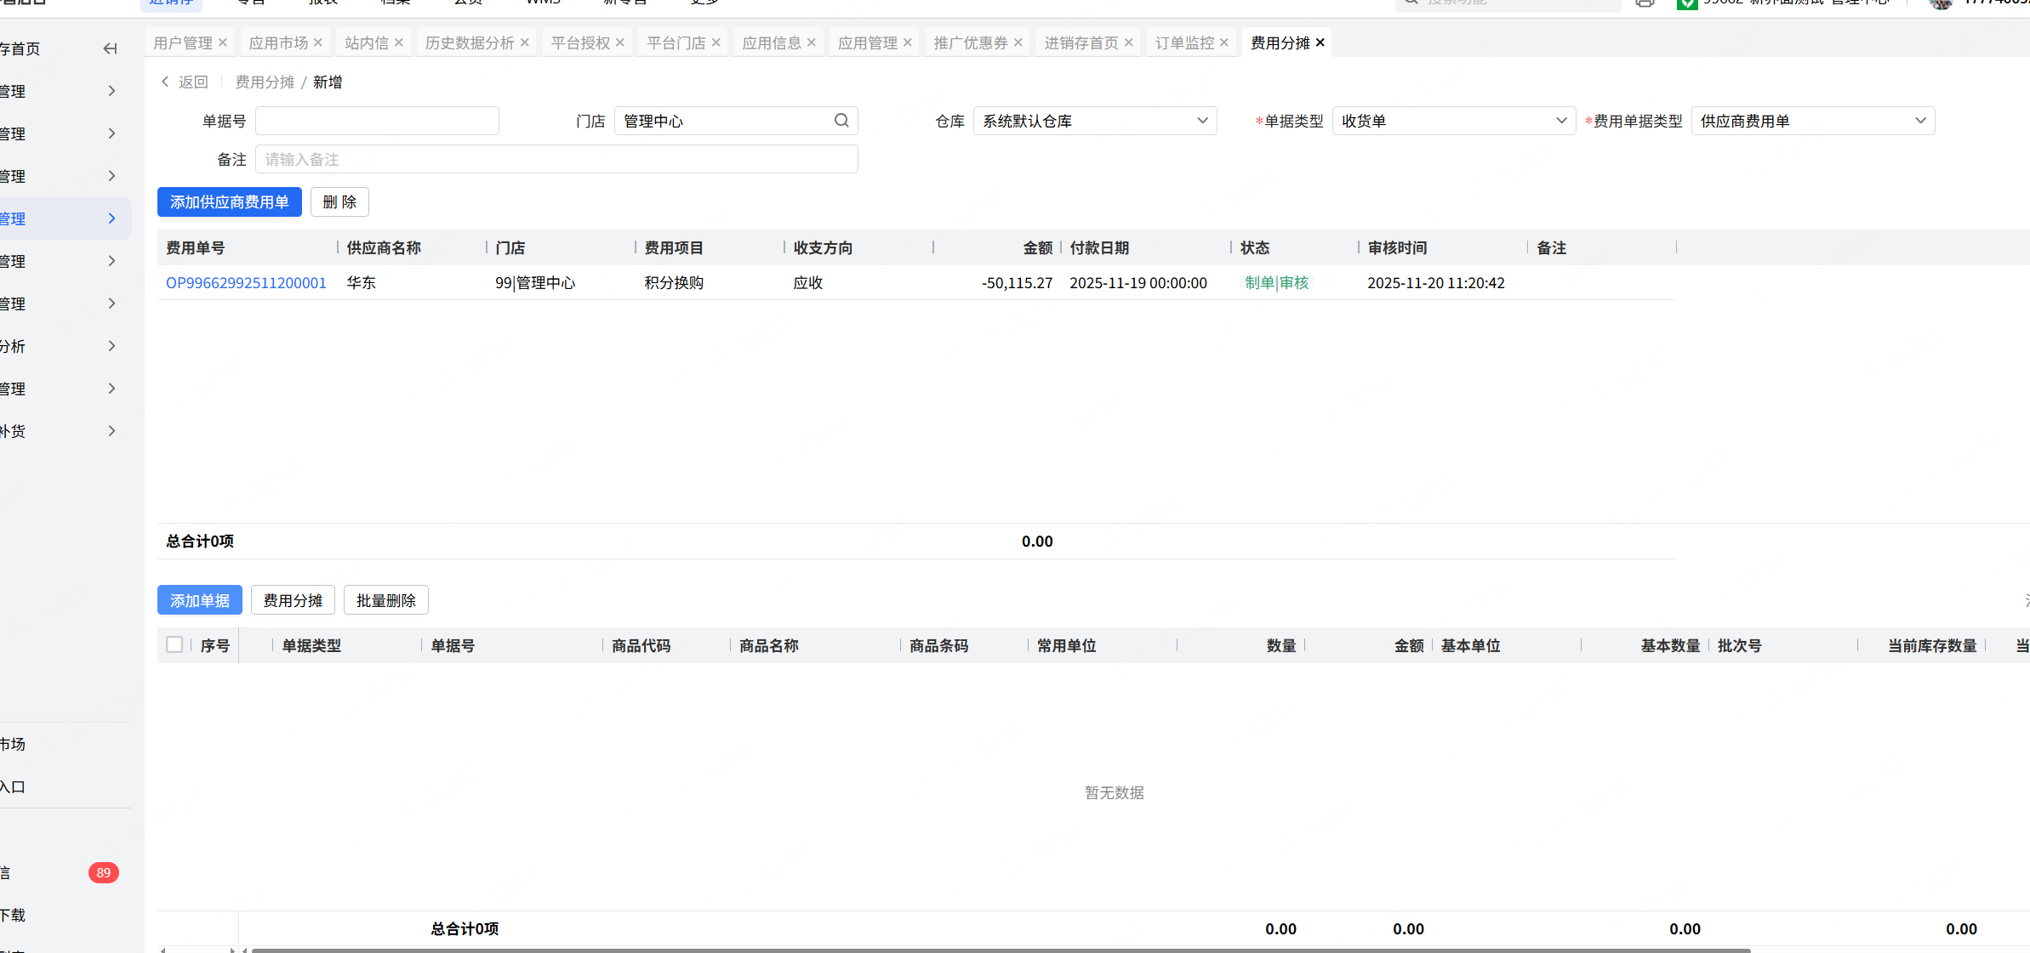Close the 历史数据分析 tab
2030x953 pixels.
coord(525,43)
